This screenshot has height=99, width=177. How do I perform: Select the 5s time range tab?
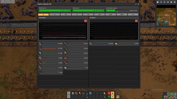43,15
